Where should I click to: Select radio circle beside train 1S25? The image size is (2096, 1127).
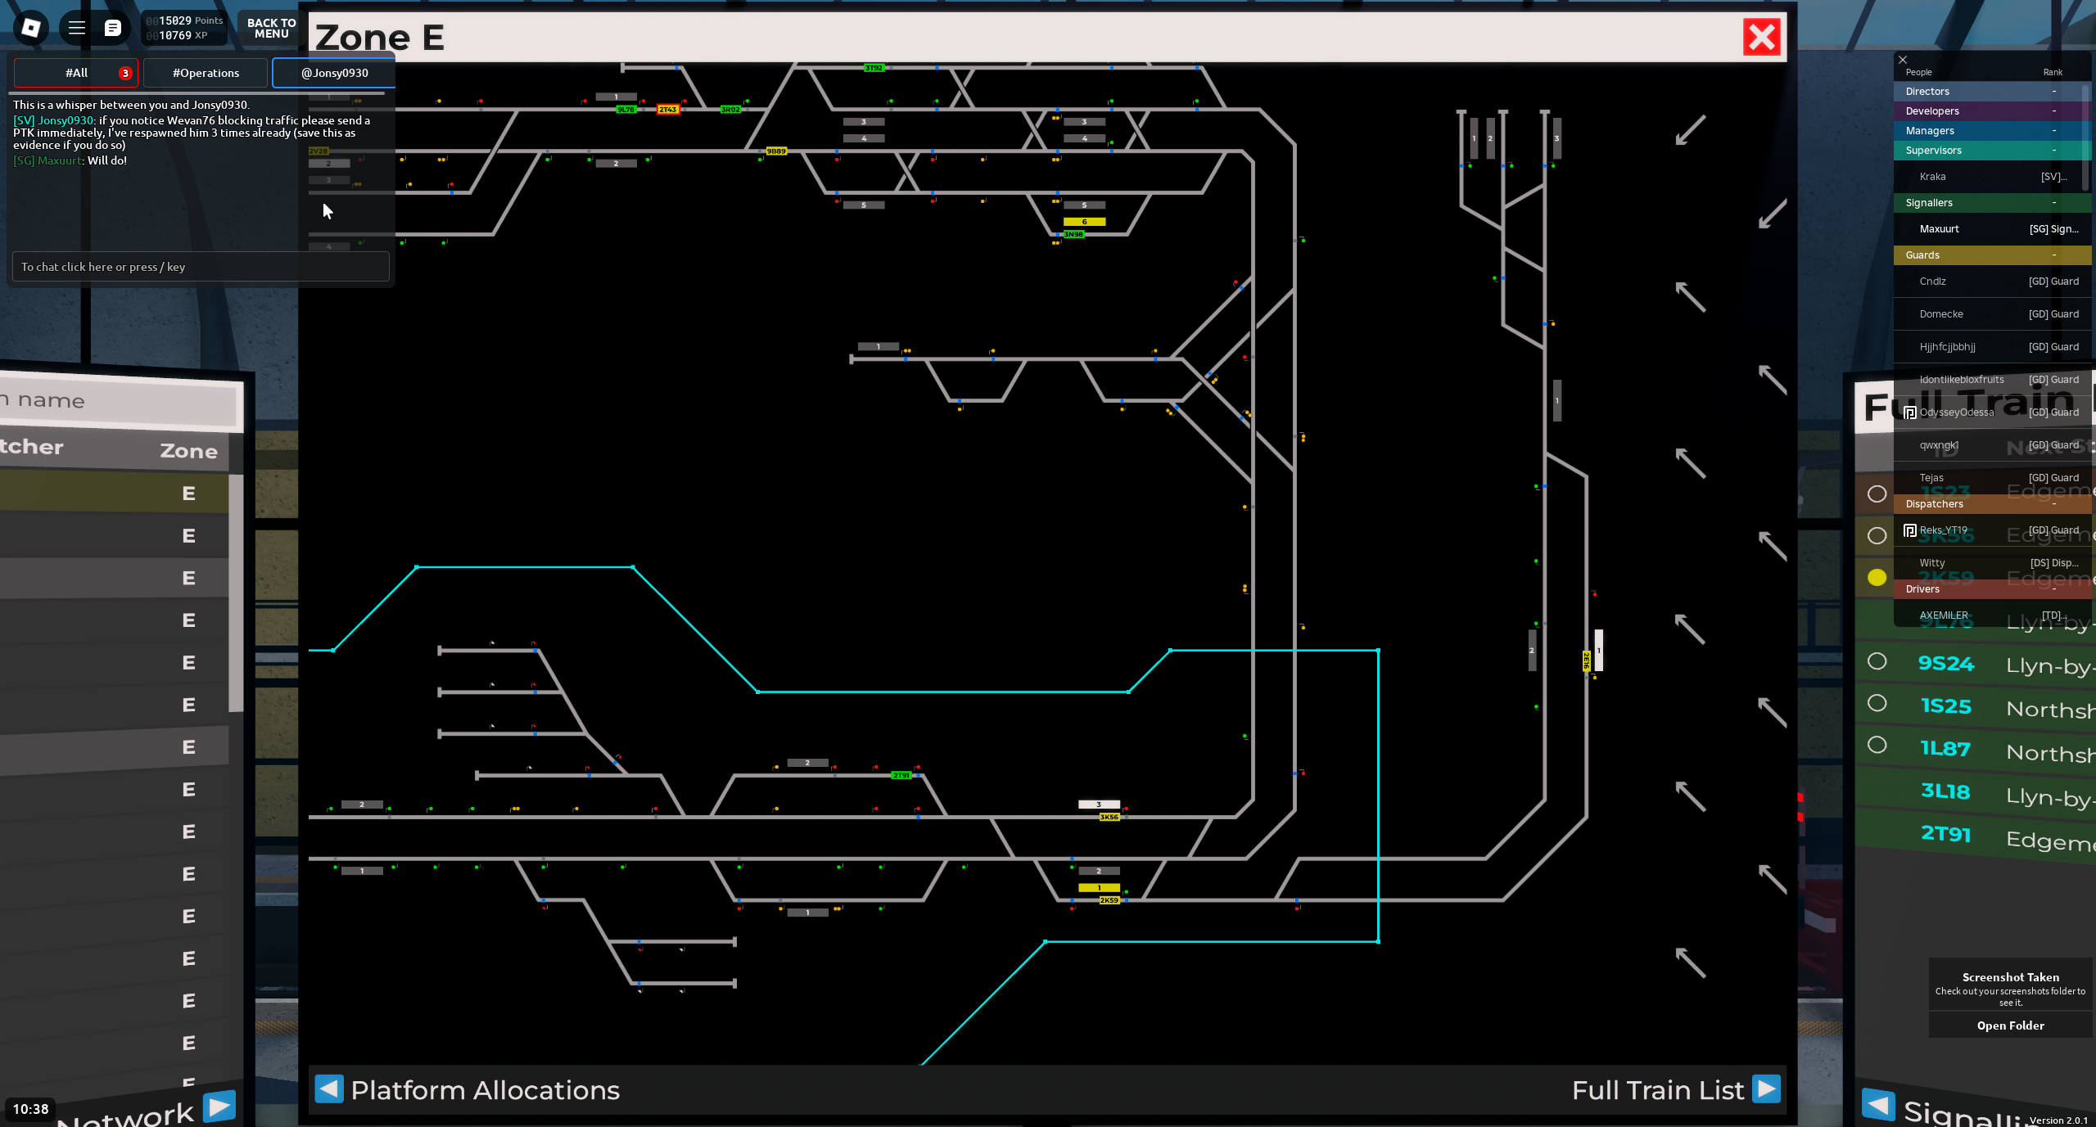click(1877, 703)
